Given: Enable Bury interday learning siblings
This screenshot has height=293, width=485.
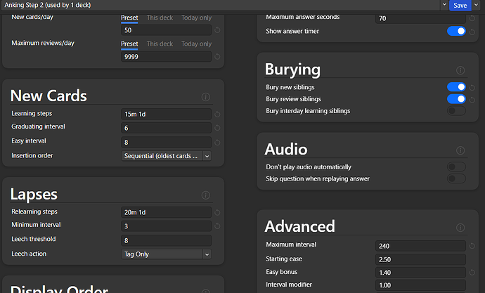Looking at the screenshot, I should pos(456,111).
